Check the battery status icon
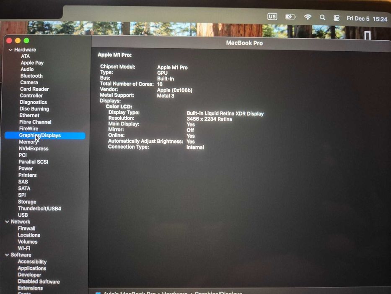Screen dimensions: 391x294 click(x=290, y=17)
